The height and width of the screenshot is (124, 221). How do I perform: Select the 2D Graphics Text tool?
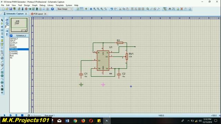2,86
